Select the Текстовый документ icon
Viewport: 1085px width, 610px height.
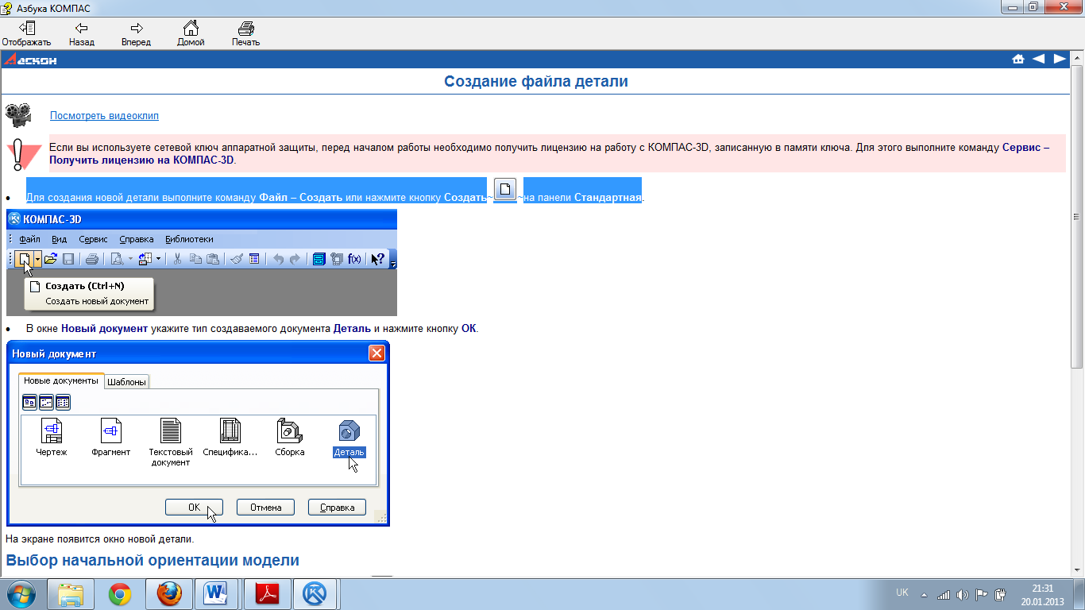pyautogui.click(x=171, y=442)
